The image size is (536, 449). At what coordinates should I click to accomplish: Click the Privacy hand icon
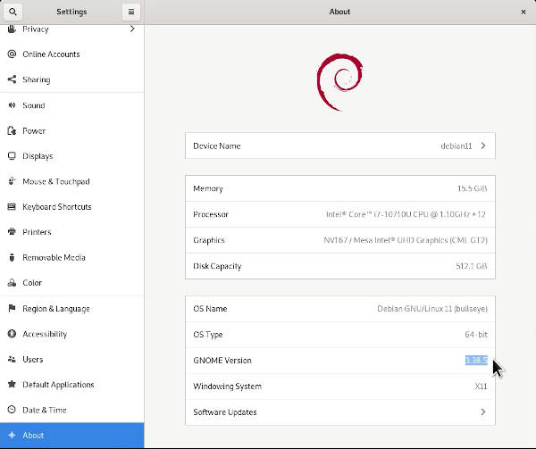pos(12,29)
